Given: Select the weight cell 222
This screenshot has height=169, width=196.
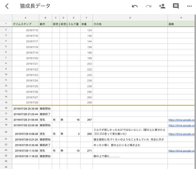Looking at the screenshot, I should pos(86,69).
